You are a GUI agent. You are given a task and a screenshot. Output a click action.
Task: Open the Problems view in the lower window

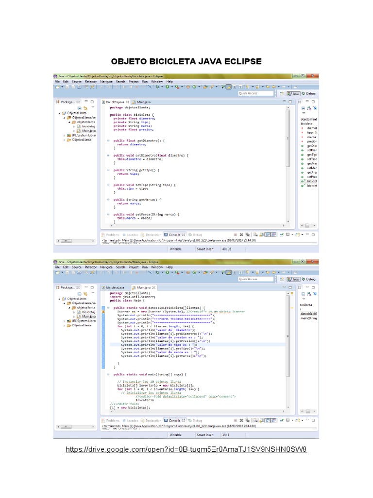pyautogui.click(x=110, y=420)
